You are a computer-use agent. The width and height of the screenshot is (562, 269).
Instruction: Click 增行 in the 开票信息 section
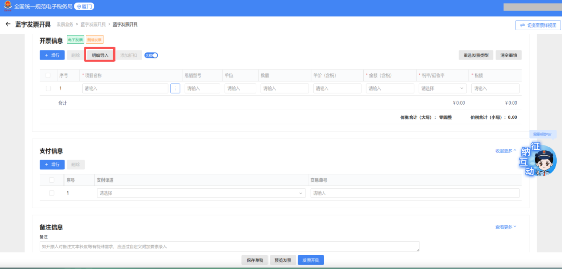click(x=52, y=55)
